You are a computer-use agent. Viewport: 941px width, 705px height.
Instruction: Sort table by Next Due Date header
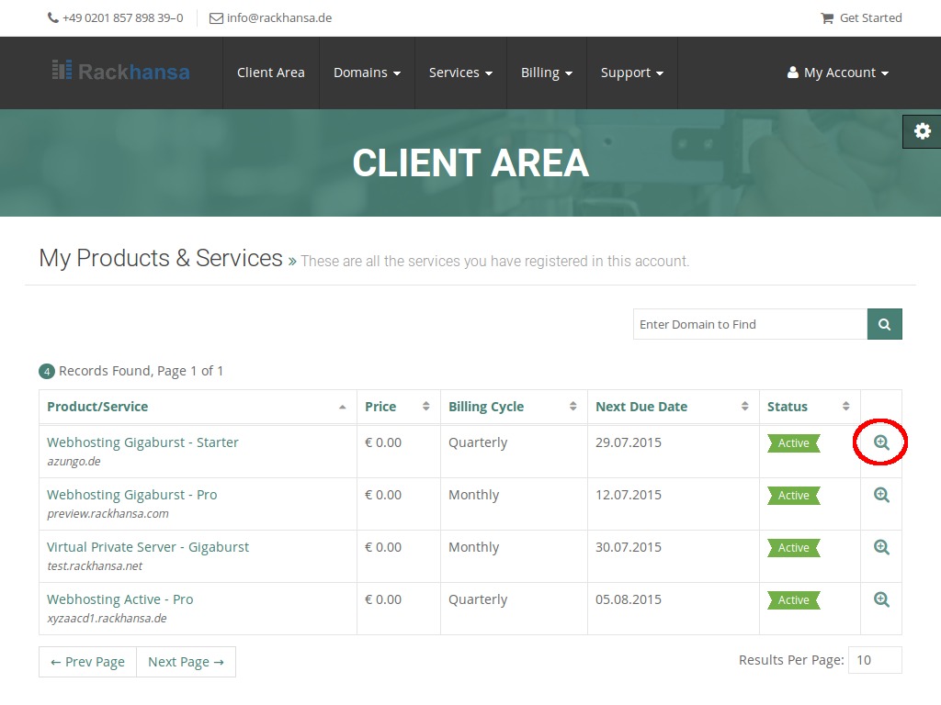pyautogui.click(x=641, y=407)
